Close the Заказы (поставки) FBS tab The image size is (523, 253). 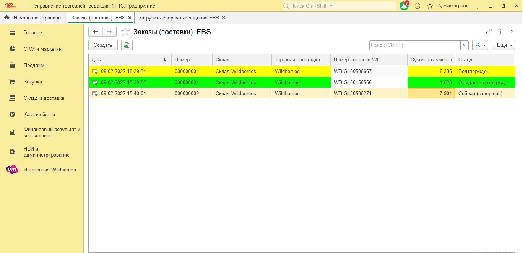pos(130,18)
